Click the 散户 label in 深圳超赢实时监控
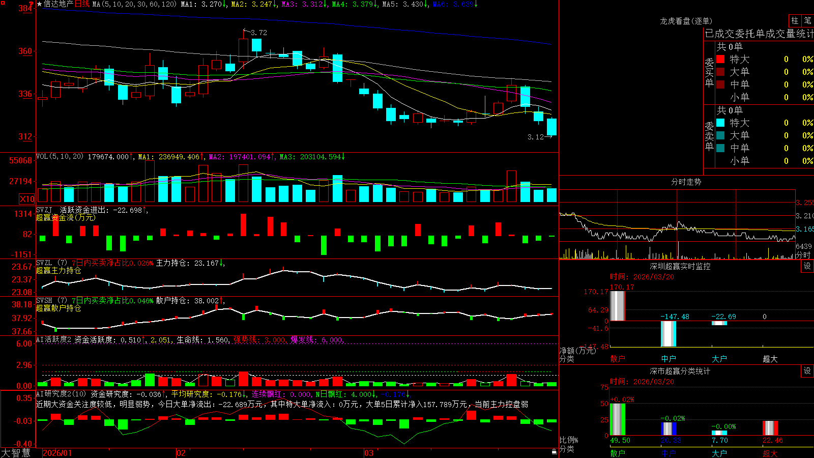This screenshot has height=458, width=814. pos(618,359)
